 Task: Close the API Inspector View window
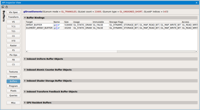point(196,3)
